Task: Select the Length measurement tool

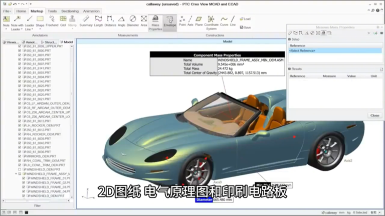Action: click(98, 21)
